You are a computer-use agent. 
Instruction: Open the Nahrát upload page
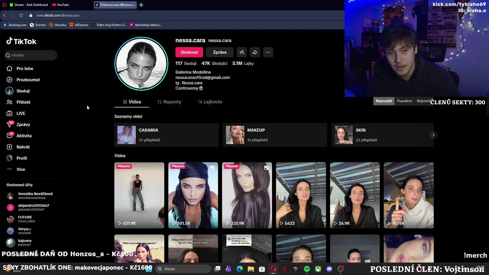coord(18,147)
